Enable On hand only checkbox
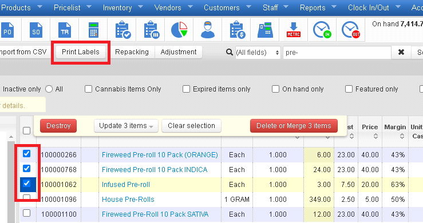 [x=275, y=89]
